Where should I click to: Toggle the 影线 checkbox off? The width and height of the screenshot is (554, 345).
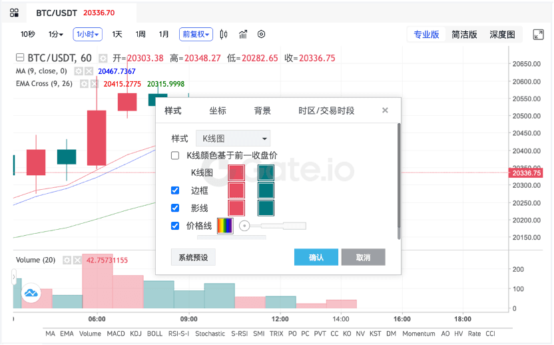(x=175, y=208)
